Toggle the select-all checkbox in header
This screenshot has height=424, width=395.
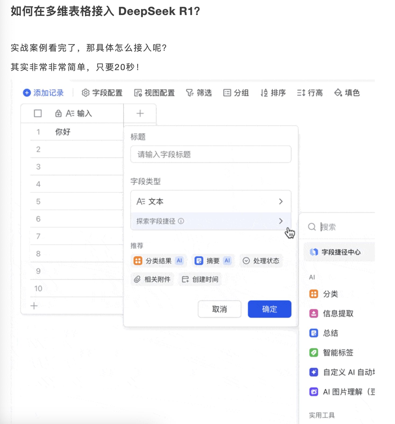click(x=38, y=113)
